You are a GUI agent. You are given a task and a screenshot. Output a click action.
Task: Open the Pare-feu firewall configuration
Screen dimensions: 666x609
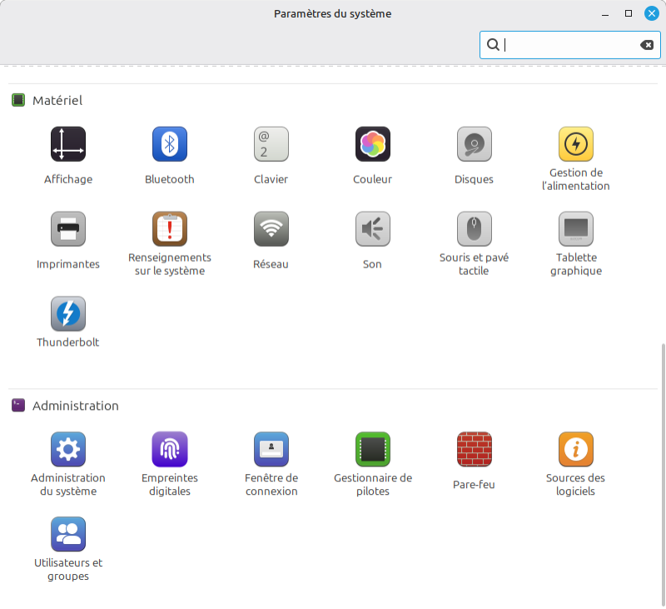[475, 450]
